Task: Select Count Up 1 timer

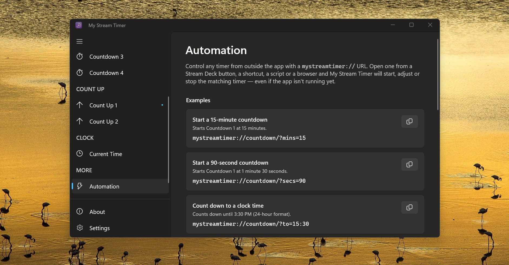Action: point(120,105)
